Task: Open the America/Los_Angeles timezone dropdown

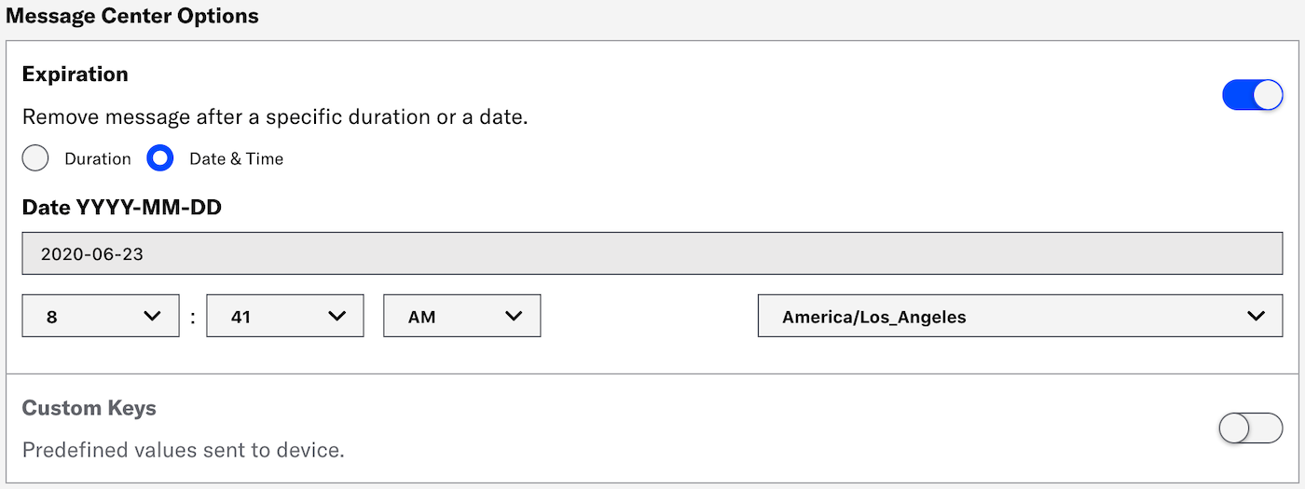Action: coord(1020,317)
